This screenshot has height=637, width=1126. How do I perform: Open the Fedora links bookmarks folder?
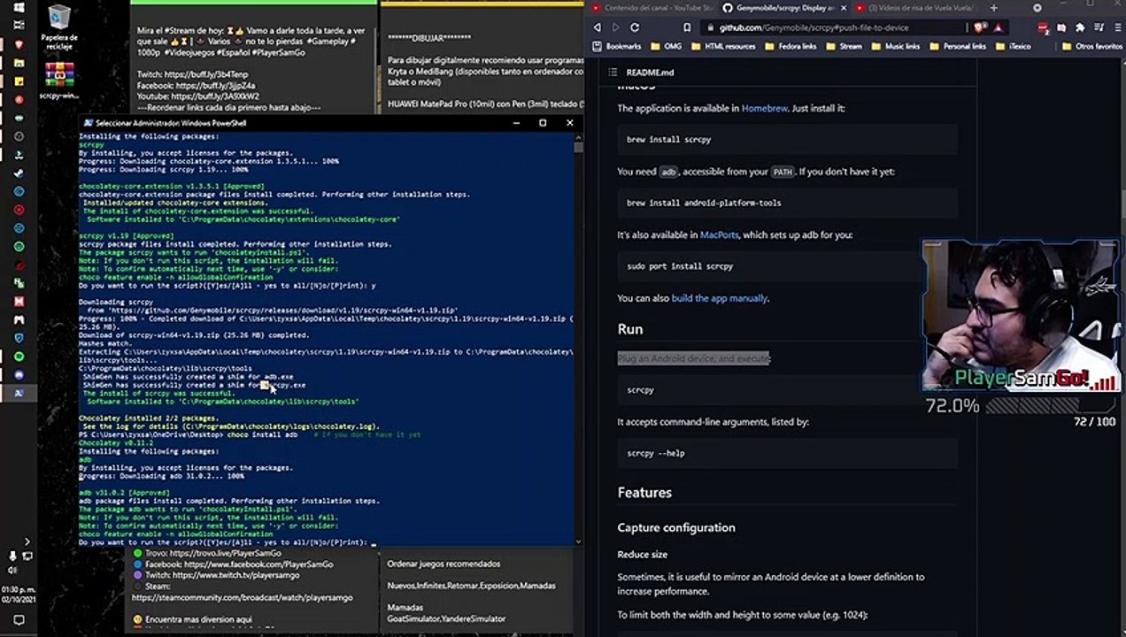point(790,46)
